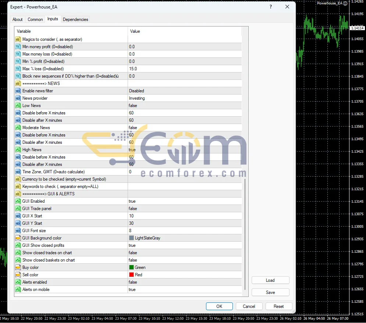This screenshot has height=323, width=366.
Task: Click icon beside Min money profit row
Action: click(18, 47)
